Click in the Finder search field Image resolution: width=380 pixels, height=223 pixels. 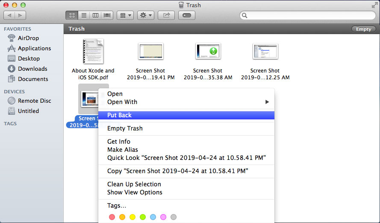(x=308, y=15)
